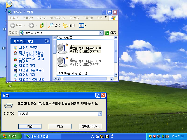Viewport: 187px width, 140px height.
Task: Open Search (검색) in the toolbar
Action: [54, 25]
